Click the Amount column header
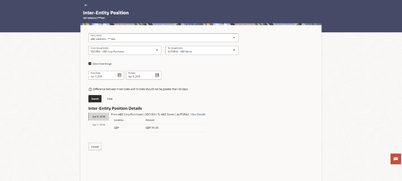The image size is (402, 181). pyautogui.click(x=150, y=120)
